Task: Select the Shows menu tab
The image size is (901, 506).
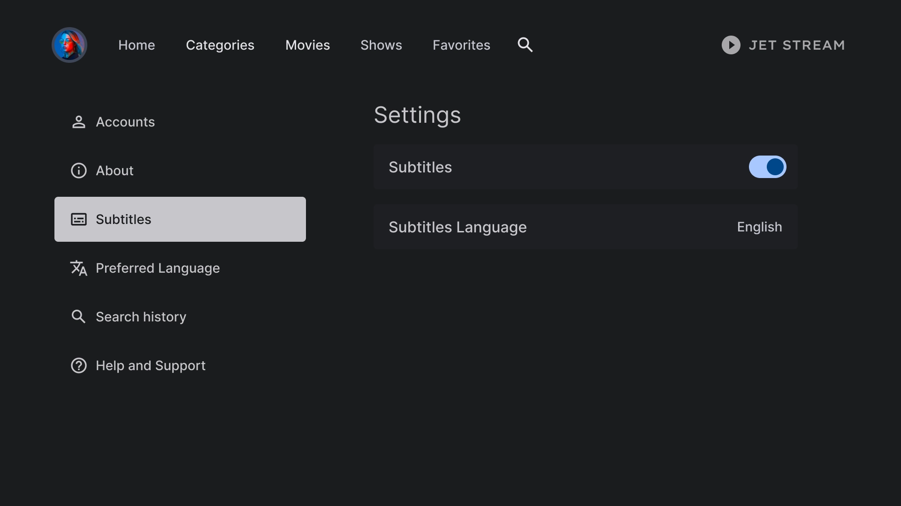Action: (381, 45)
